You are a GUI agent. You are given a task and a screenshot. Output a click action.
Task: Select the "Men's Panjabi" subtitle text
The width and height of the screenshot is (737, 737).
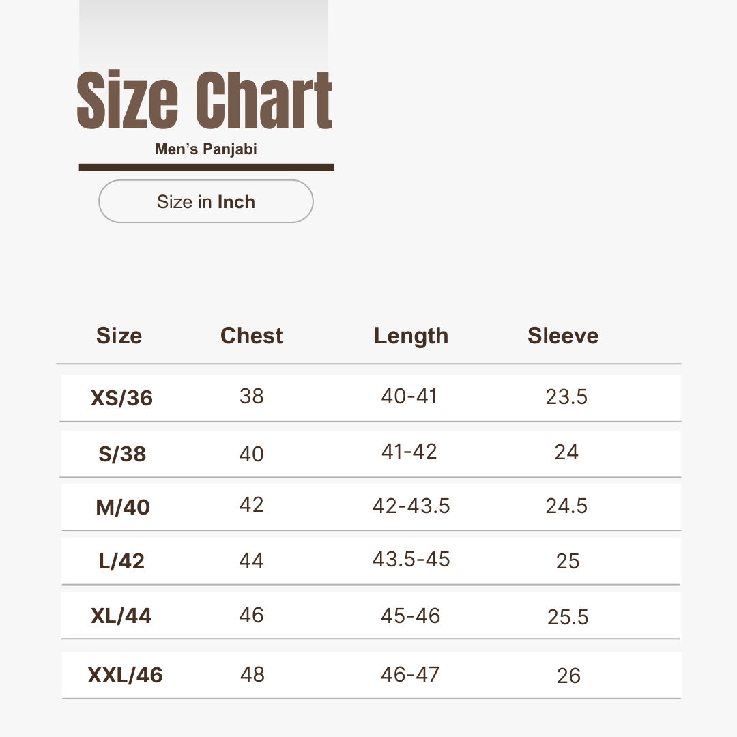(206, 149)
